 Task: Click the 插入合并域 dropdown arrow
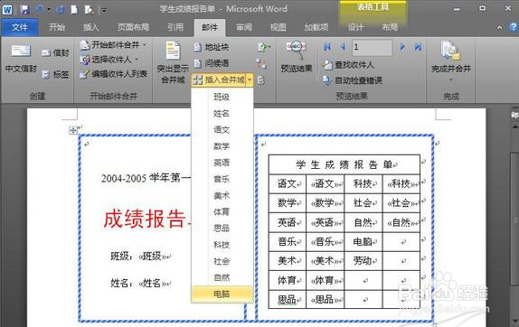coord(250,79)
